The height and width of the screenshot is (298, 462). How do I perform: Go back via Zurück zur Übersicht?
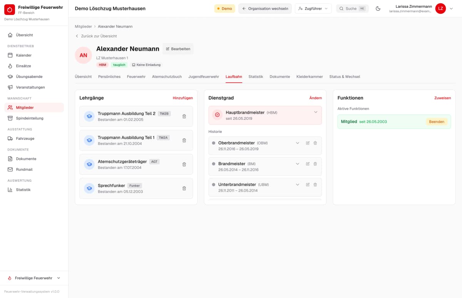coord(96,36)
